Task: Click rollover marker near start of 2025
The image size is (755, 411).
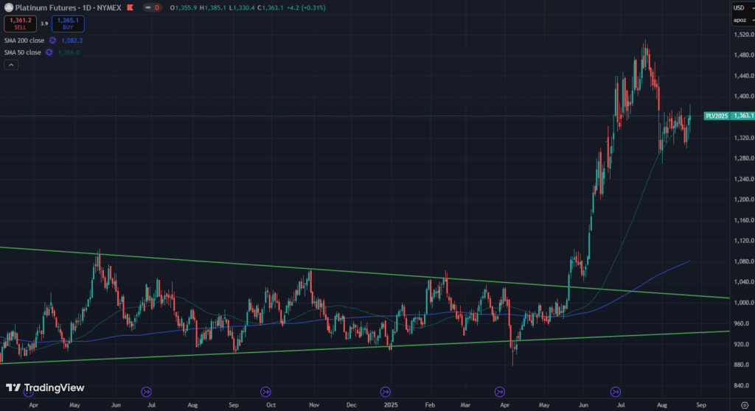Action: [385, 392]
